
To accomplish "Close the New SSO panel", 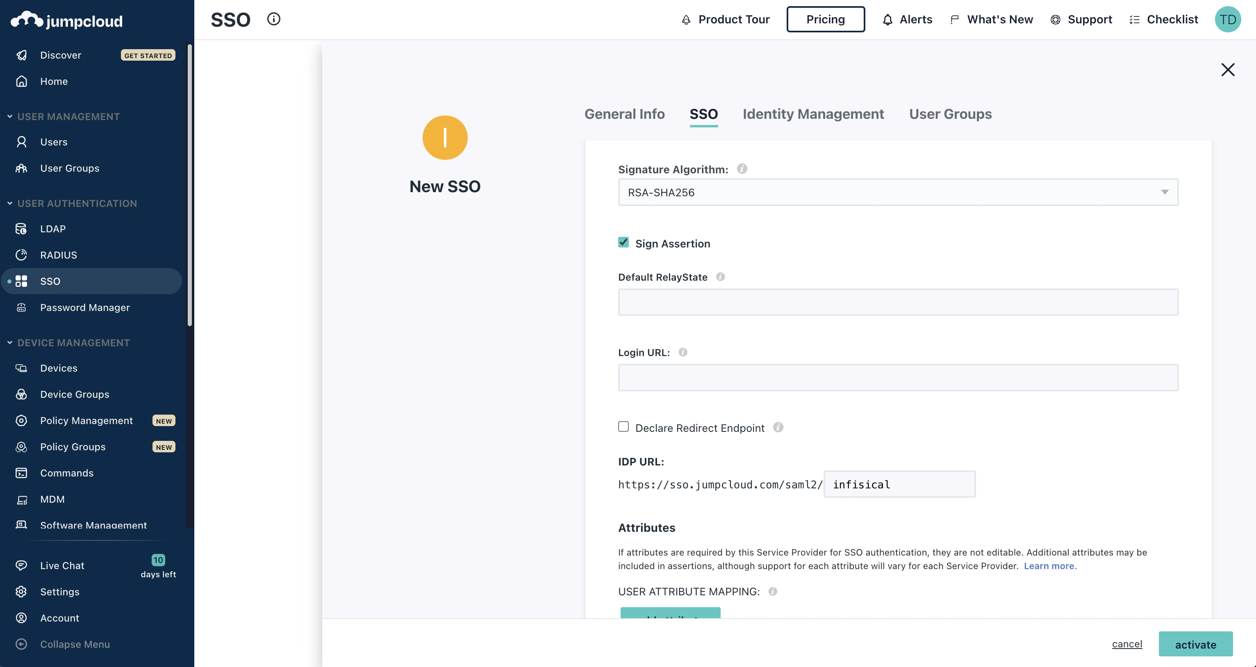I will 1228,70.
